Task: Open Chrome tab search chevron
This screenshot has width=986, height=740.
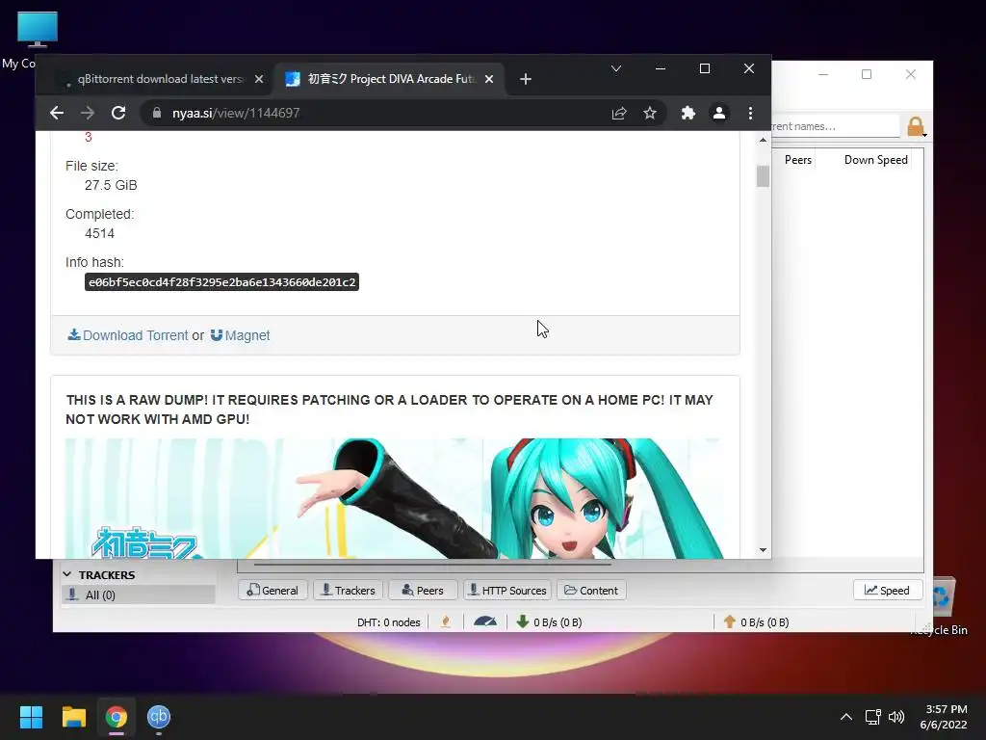Action: [x=616, y=68]
